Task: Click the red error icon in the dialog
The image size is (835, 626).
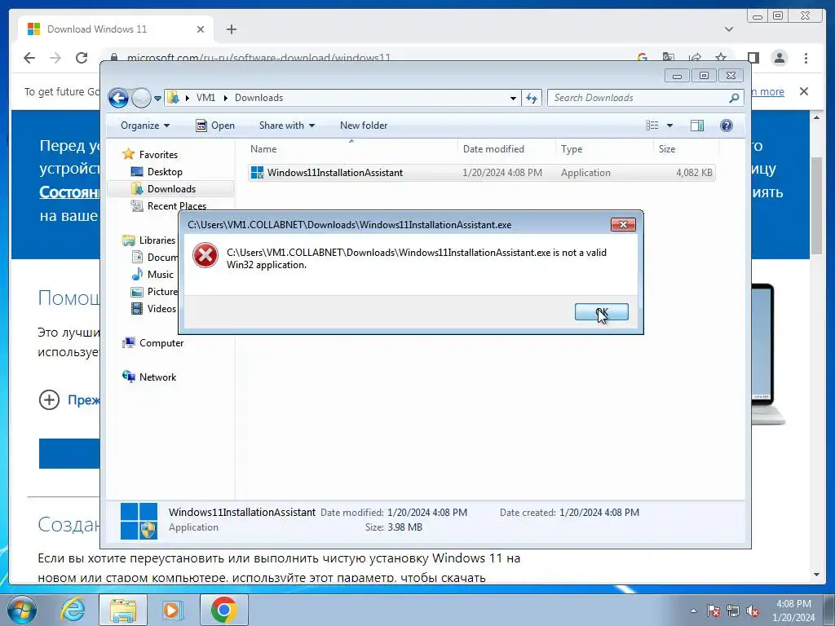Action: (x=205, y=255)
